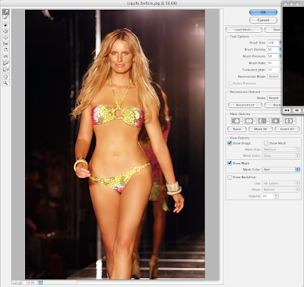Click the Brush Pressure input field
Viewport: 304px width, 287px height.
point(273,56)
